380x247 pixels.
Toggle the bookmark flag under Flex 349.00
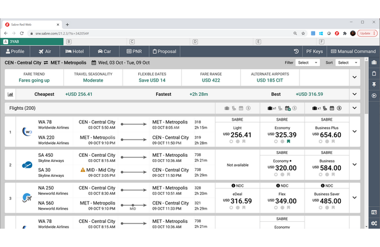pos(288,207)
